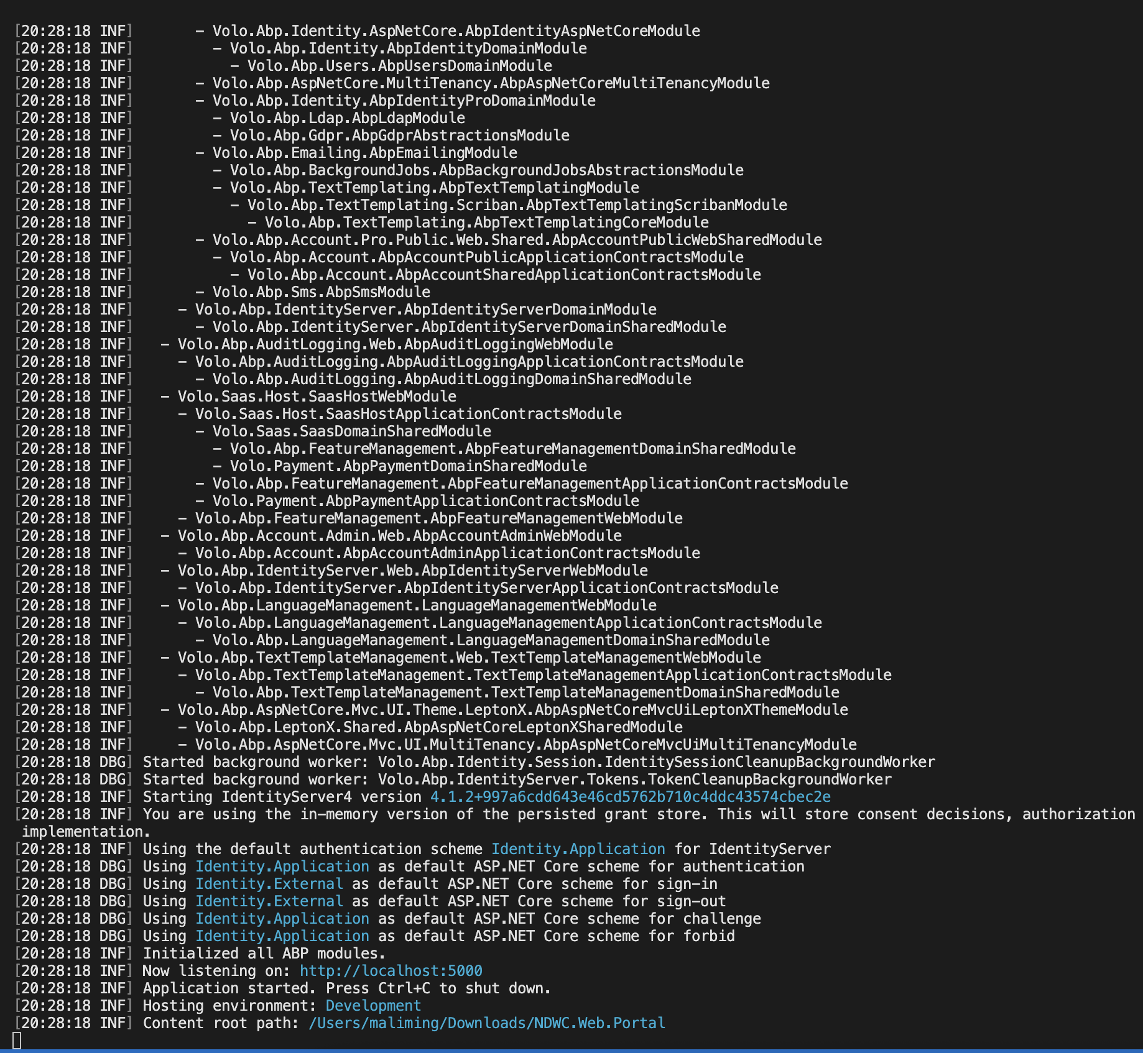Open the http://localhost:5000 link
1143x1053 pixels.
391,971
